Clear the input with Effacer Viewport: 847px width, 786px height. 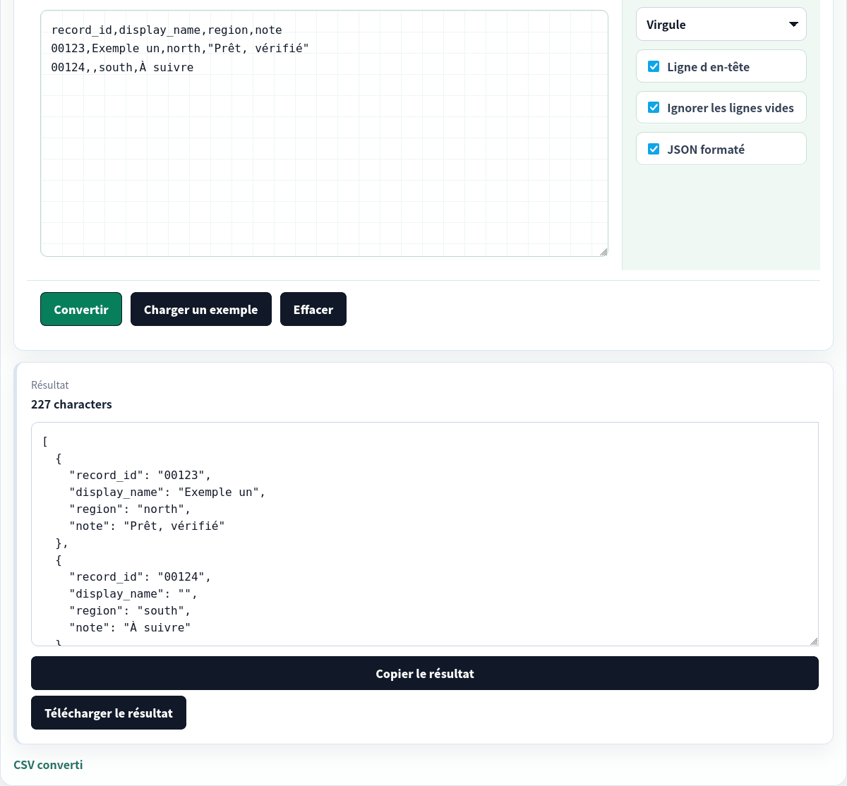[x=313, y=309]
